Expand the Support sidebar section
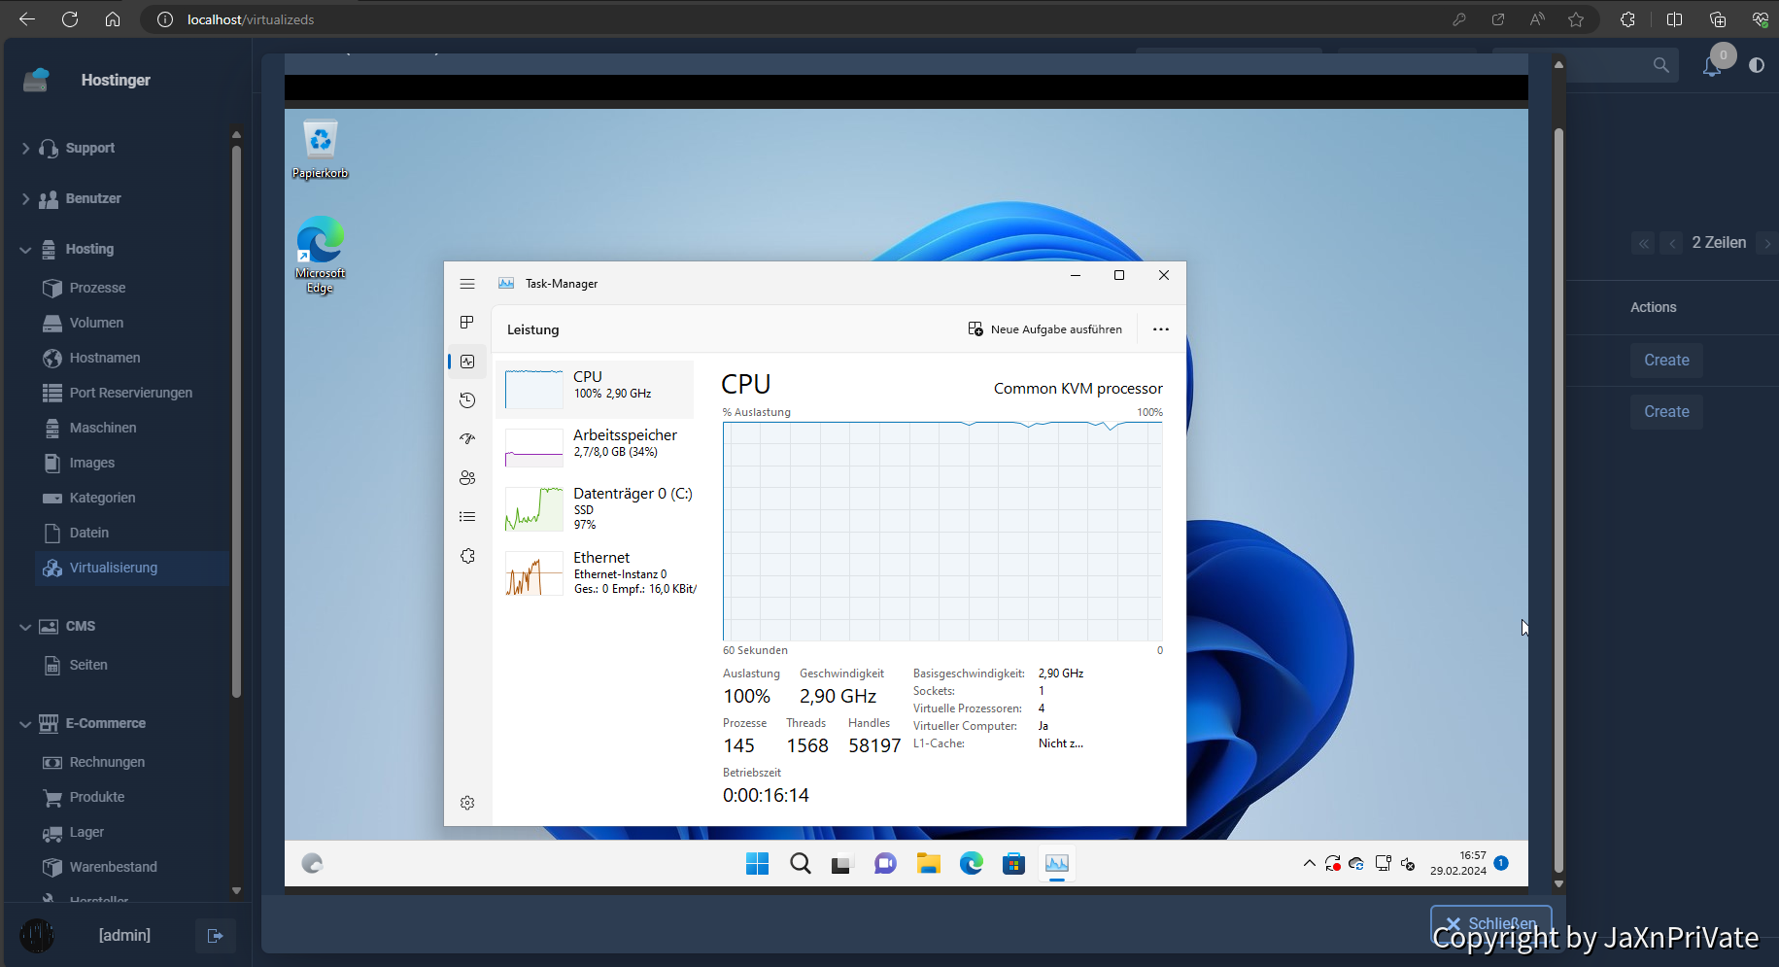The height and width of the screenshot is (967, 1779). pyautogui.click(x=26, y=149)
